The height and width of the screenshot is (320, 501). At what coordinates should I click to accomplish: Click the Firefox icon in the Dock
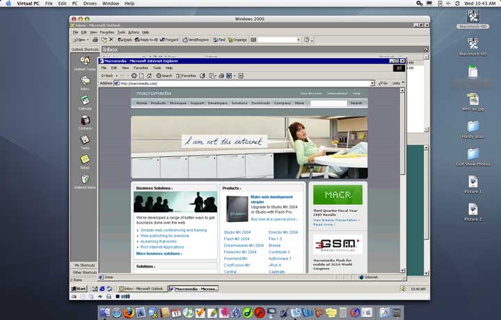[129, 312]
